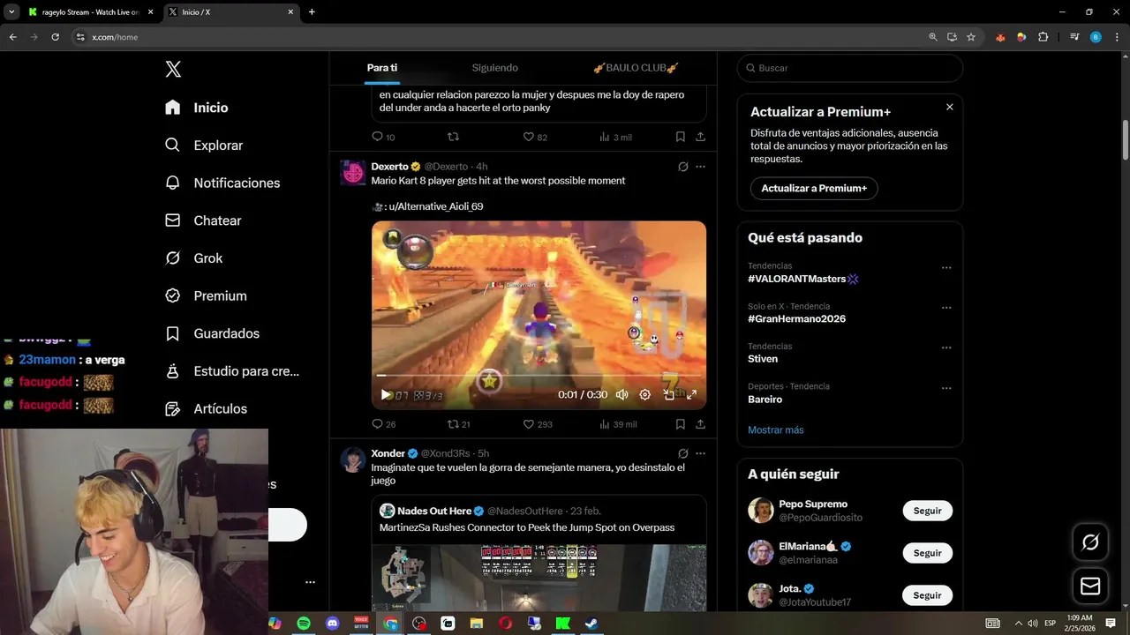Open more options for Stiven trend
The height and width of the screenshot is (635, 1130).
point(946,347)
